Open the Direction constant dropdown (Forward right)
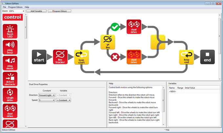 tap(47, 95)
